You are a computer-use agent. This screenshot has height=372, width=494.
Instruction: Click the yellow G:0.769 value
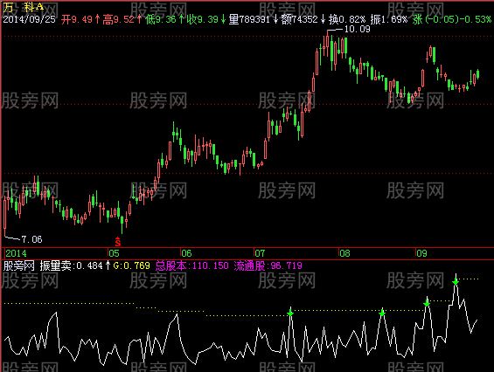[131, 266]
